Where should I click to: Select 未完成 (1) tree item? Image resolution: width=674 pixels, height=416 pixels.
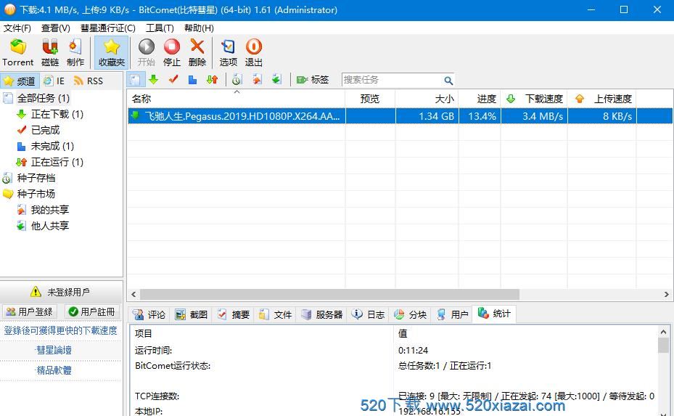pyautogui.click(x=52, y=146)
